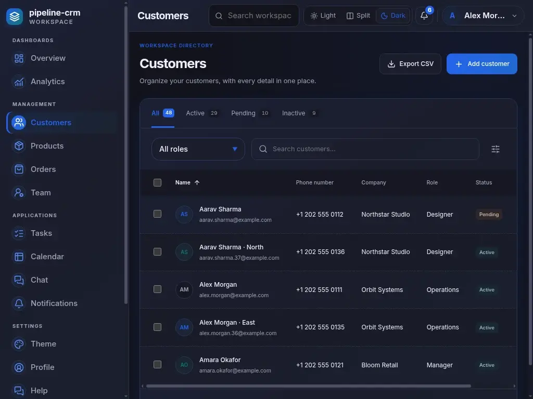The image size is (533, 399).
Task: Click the Active badge for Amara Okafor
Action: [x=487, y=365]
